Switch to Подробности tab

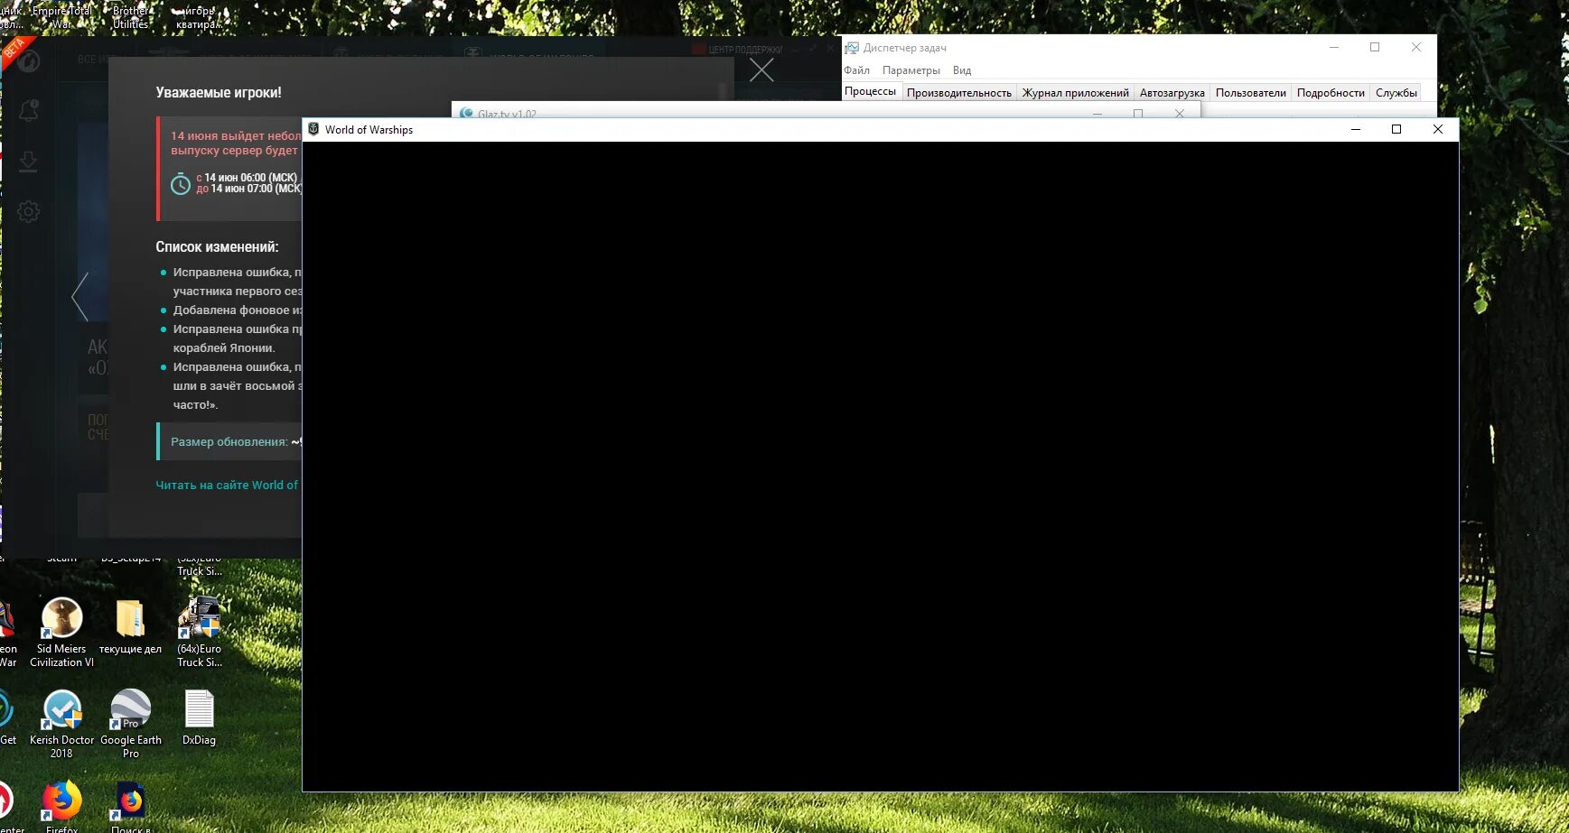(1331, 93)
